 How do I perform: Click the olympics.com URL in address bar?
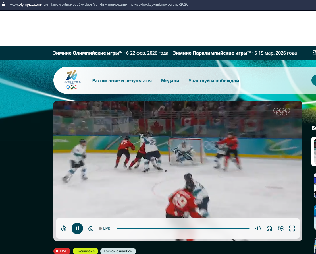99,5
